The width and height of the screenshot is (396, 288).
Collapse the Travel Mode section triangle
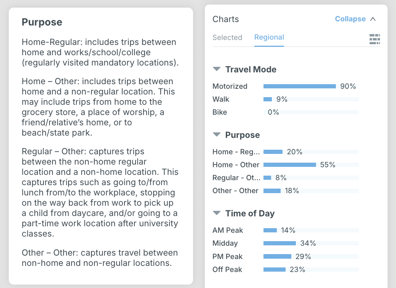coord(217,69)
